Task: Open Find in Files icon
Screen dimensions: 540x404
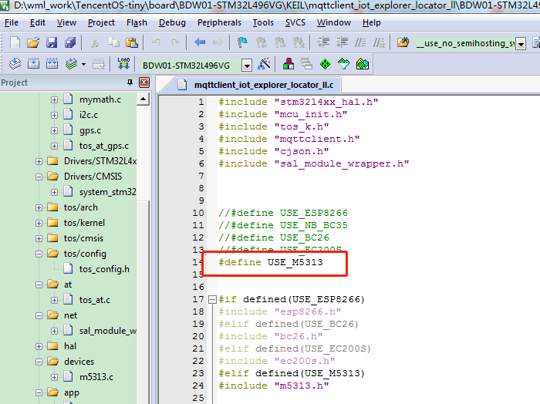Action: [x=403, y=42]
